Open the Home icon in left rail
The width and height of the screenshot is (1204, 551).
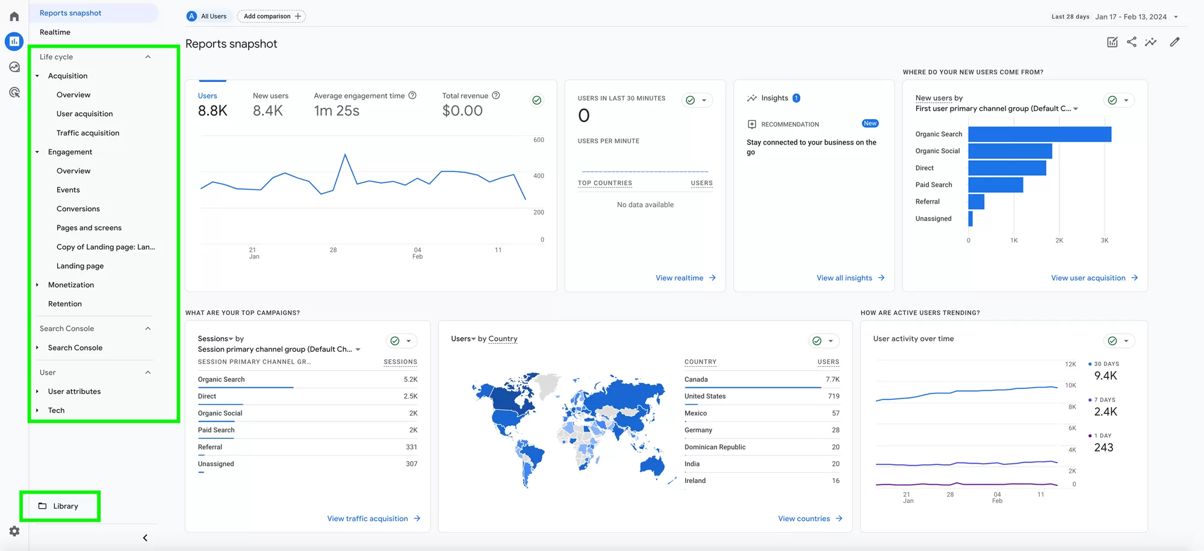point(14,16)
